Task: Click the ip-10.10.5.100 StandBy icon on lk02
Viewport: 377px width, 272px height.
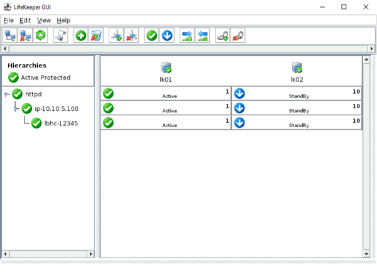Action: [239, 108]
